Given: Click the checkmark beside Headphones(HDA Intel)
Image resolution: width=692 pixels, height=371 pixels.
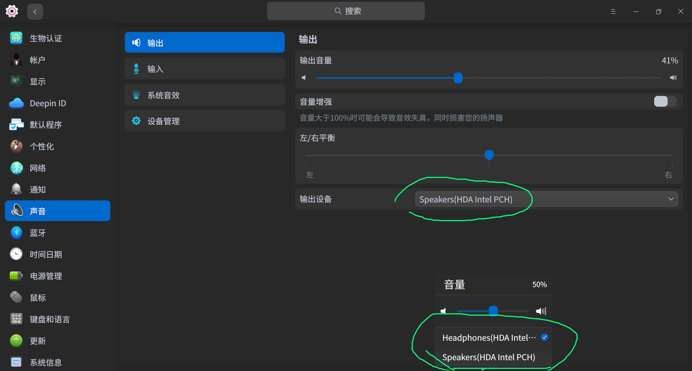Looking at the screenshot, I should point(545,337).
